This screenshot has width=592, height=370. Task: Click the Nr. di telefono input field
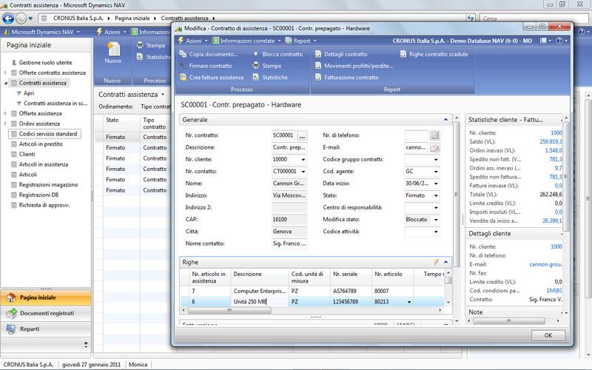(x=416, y=135)
